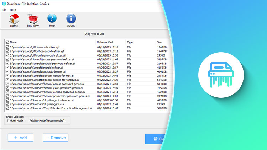
Task: Select the file path ending dupfiles-genius-banner.ai
Action: [x=42, y=100]
